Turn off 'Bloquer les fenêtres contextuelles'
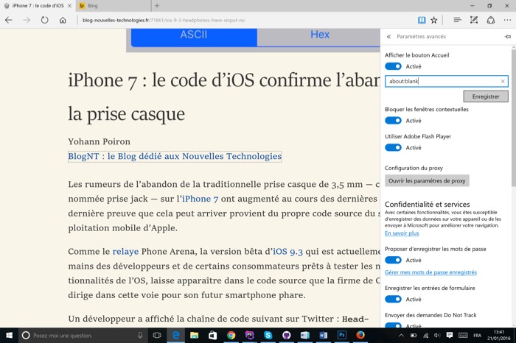The image size is (516, 343). pos(393,121)
